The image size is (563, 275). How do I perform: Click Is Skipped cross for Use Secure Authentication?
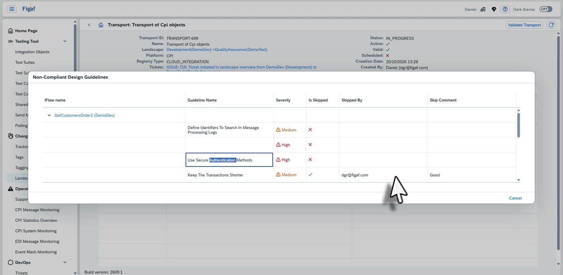pos(310,159)
